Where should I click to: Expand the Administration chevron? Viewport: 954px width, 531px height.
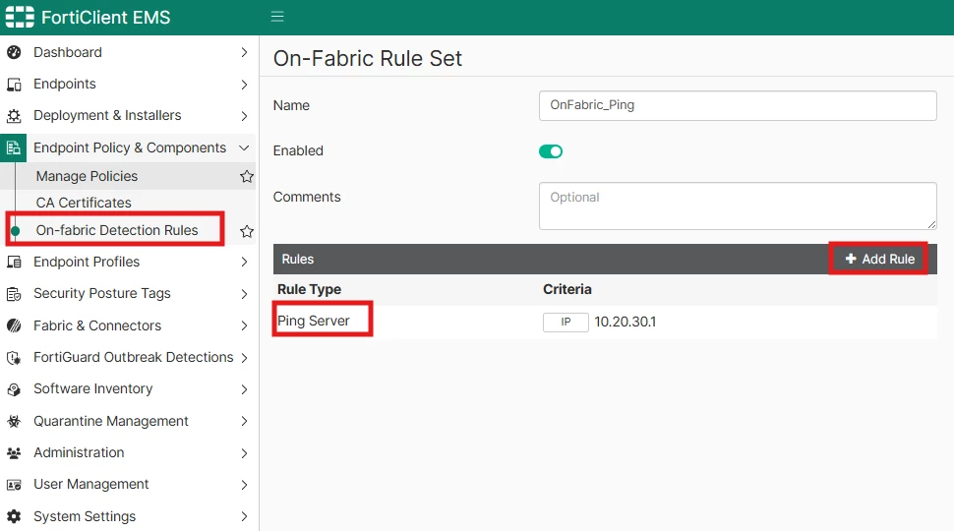(x=244, y=453)
